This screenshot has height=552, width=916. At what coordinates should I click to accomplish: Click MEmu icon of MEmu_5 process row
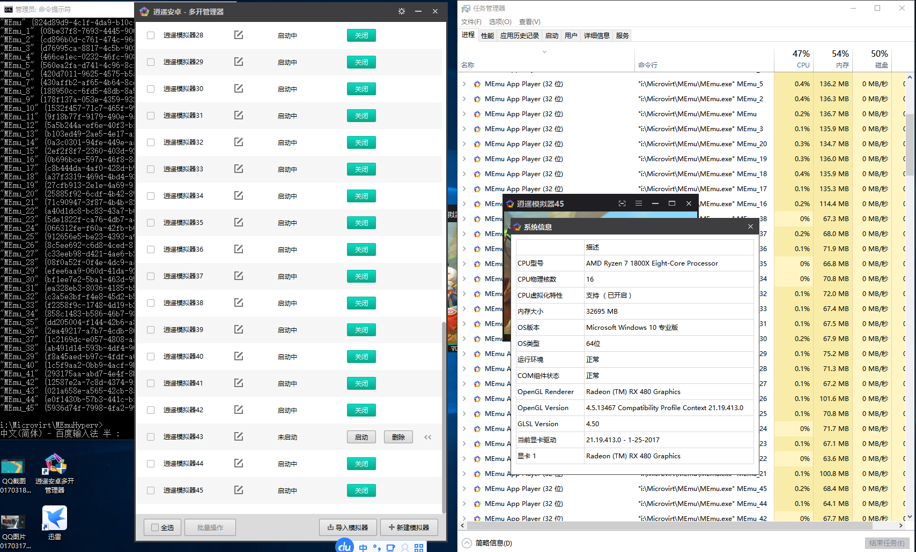477,84
